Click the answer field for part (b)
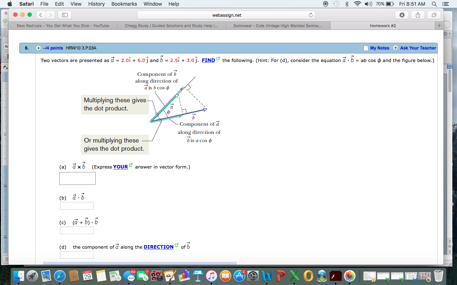 (x=77, y=206)
